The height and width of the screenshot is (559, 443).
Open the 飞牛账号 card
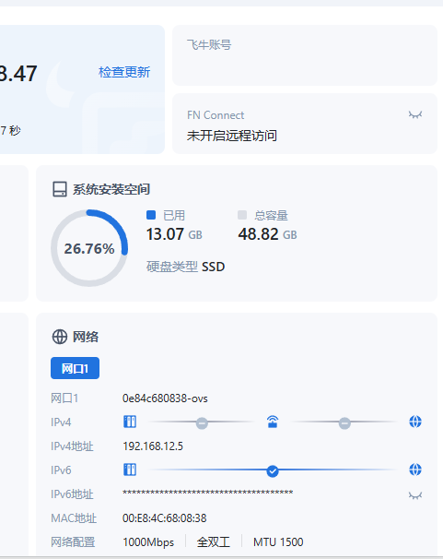(305, 55)
